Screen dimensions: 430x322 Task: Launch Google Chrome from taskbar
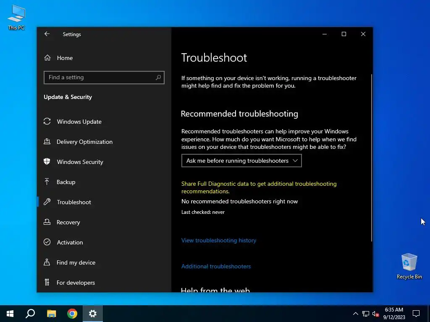pyautogui.click(x=72, y=314)
